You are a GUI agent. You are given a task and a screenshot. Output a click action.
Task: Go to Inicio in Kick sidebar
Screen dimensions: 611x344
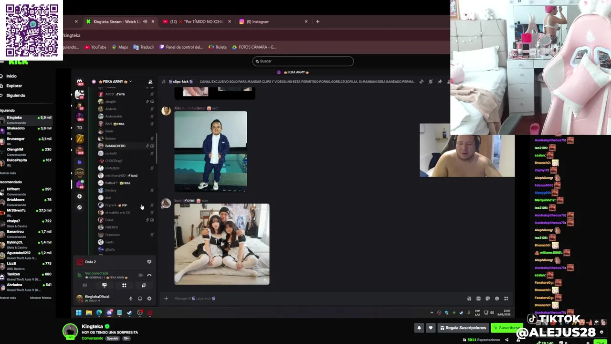[11, 76]
